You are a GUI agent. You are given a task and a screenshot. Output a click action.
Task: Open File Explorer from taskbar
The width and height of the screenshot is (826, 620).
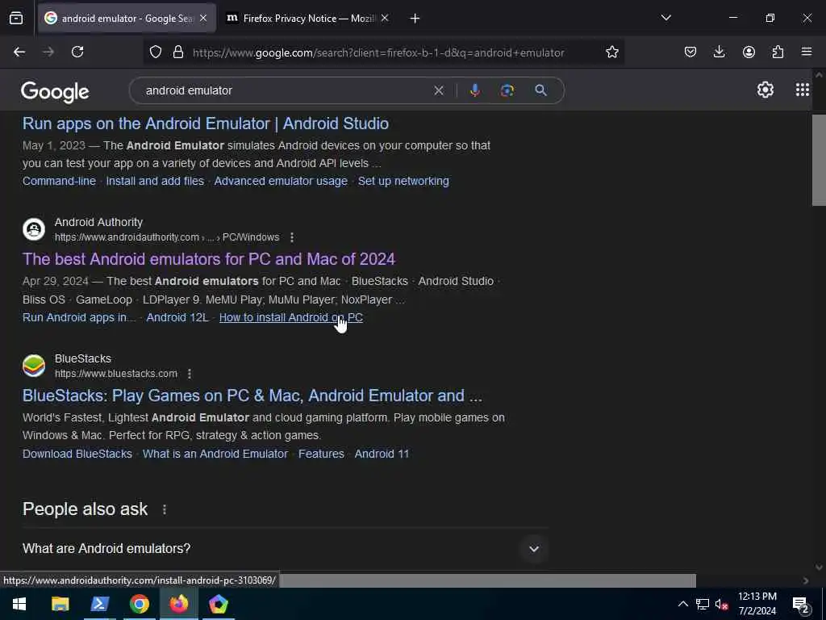(60, 604)
